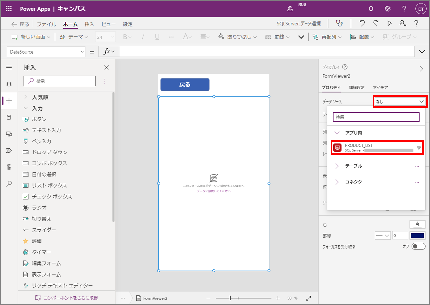
Task: Open the データ ソース dropdown showing なし
Action: click(x=400, y=101)
